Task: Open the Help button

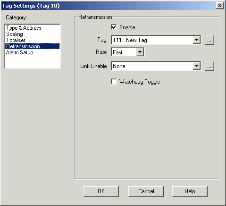Action: [x=190, y=191]
